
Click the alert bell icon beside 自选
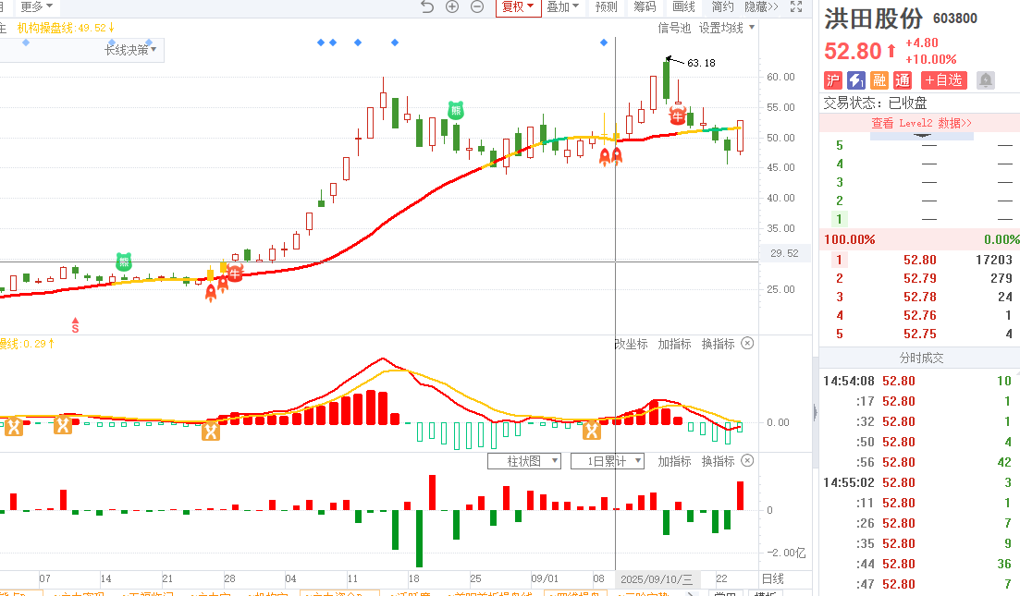pyautogui.click(x=986, y=80)
